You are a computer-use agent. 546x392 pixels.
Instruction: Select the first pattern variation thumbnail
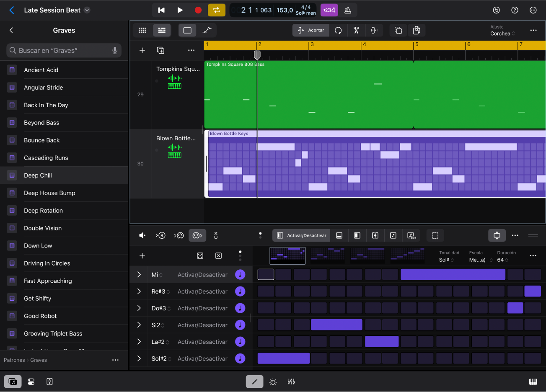pyautogui.click(x=287, y=255)
